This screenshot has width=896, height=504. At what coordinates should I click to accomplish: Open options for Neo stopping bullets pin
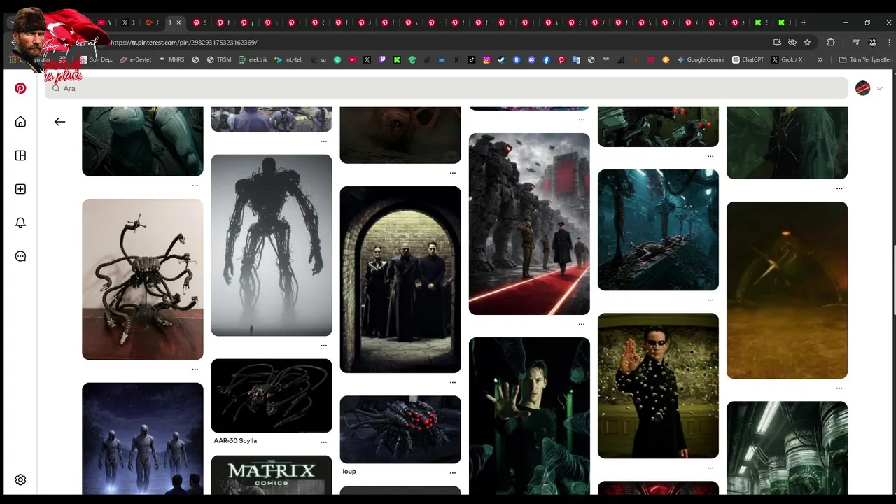coord(710,468)
